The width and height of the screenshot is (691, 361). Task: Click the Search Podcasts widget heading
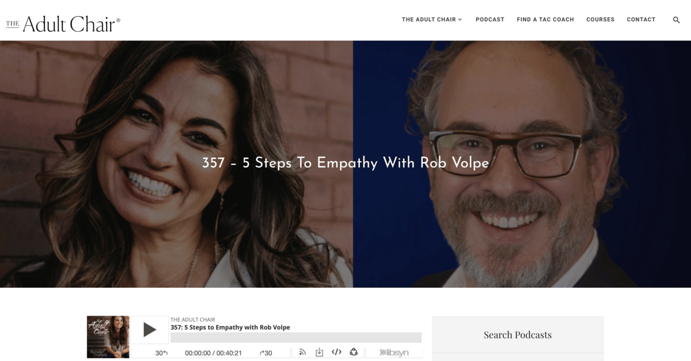pos(518,335)
